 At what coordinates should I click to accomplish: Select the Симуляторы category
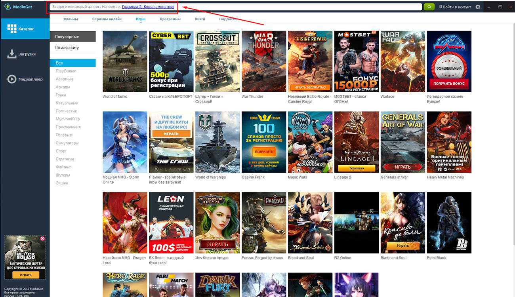[67, 143]
